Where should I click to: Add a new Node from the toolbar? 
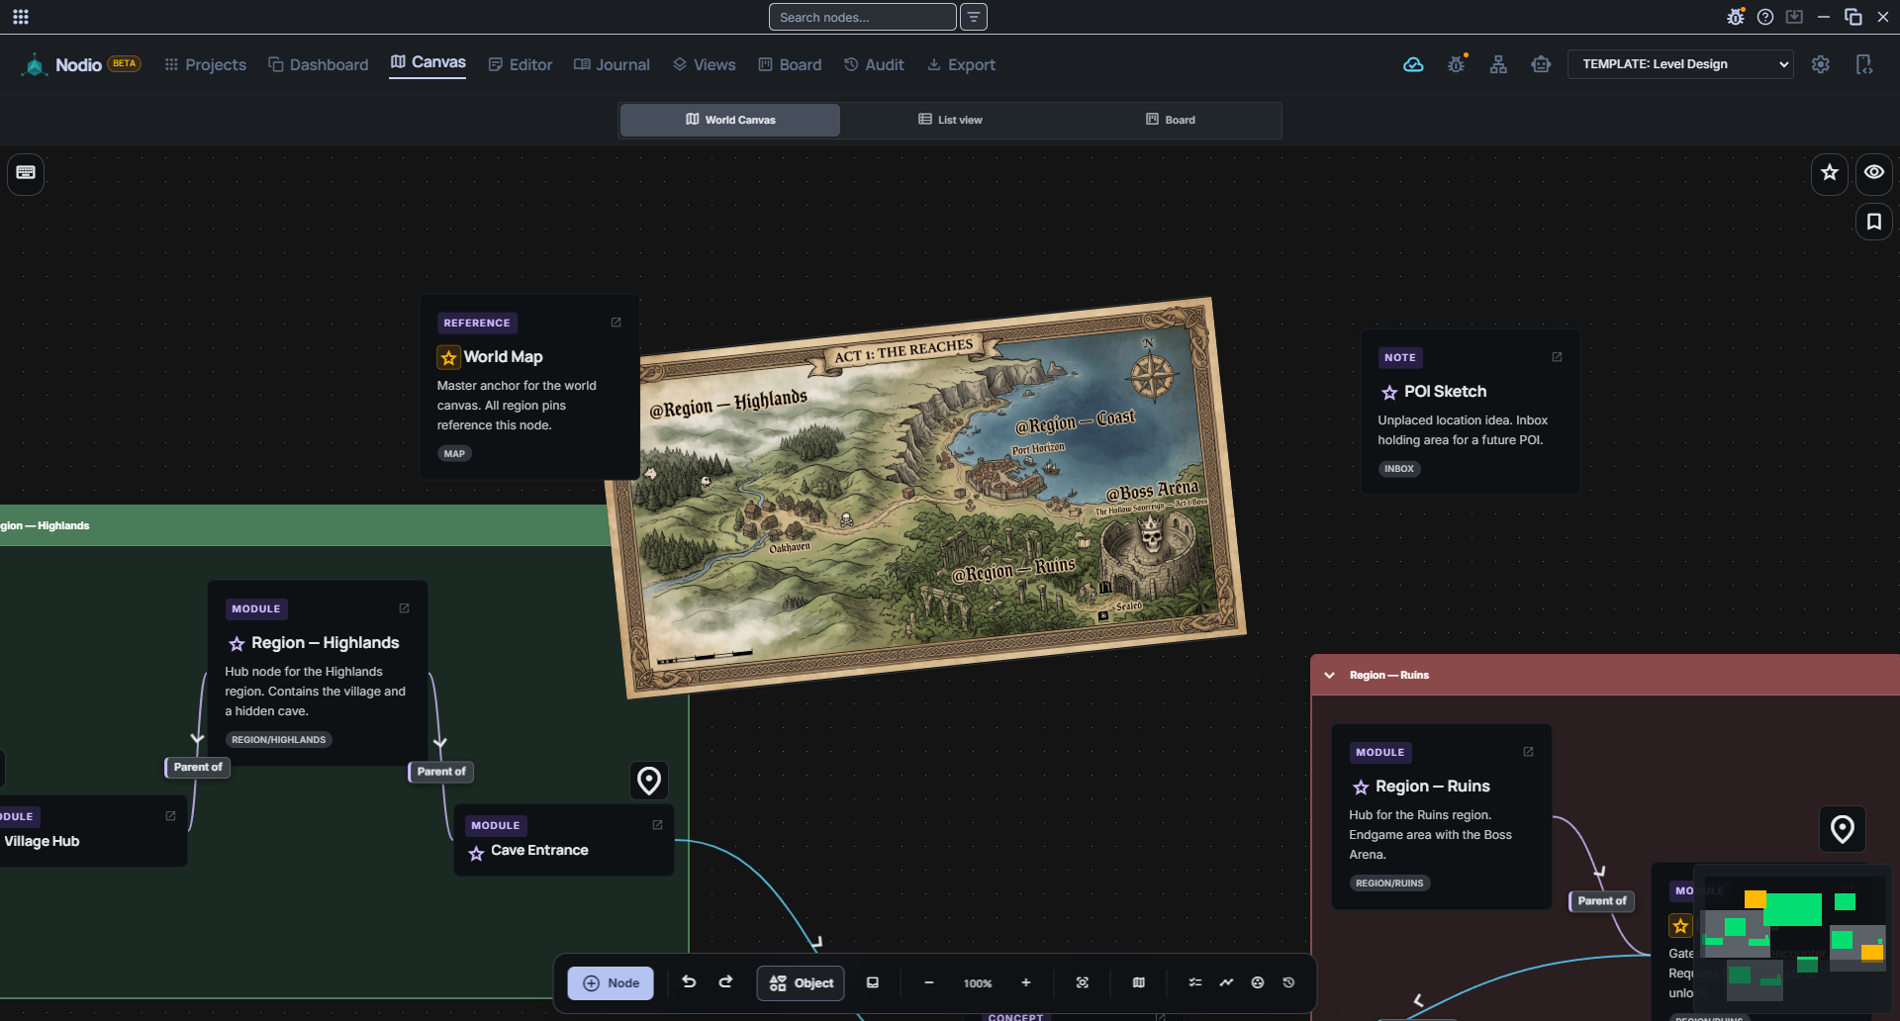[x=611, y=983]
